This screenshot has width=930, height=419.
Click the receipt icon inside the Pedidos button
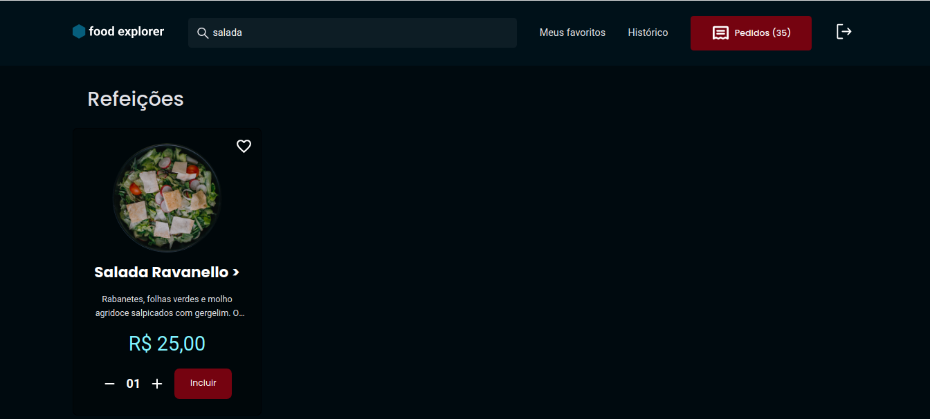[x=721, y=32]
